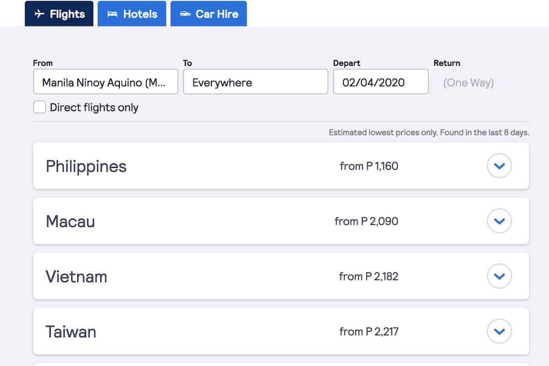Click the Direct flights only label text
The width and height of the screenshot is (549, 366).
(94, 108)
